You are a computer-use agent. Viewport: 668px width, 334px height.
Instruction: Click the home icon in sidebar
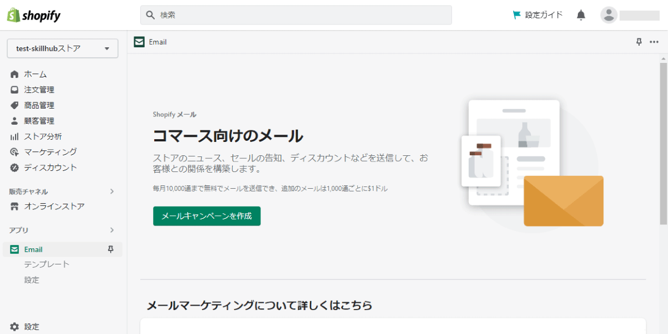[14, 74]
